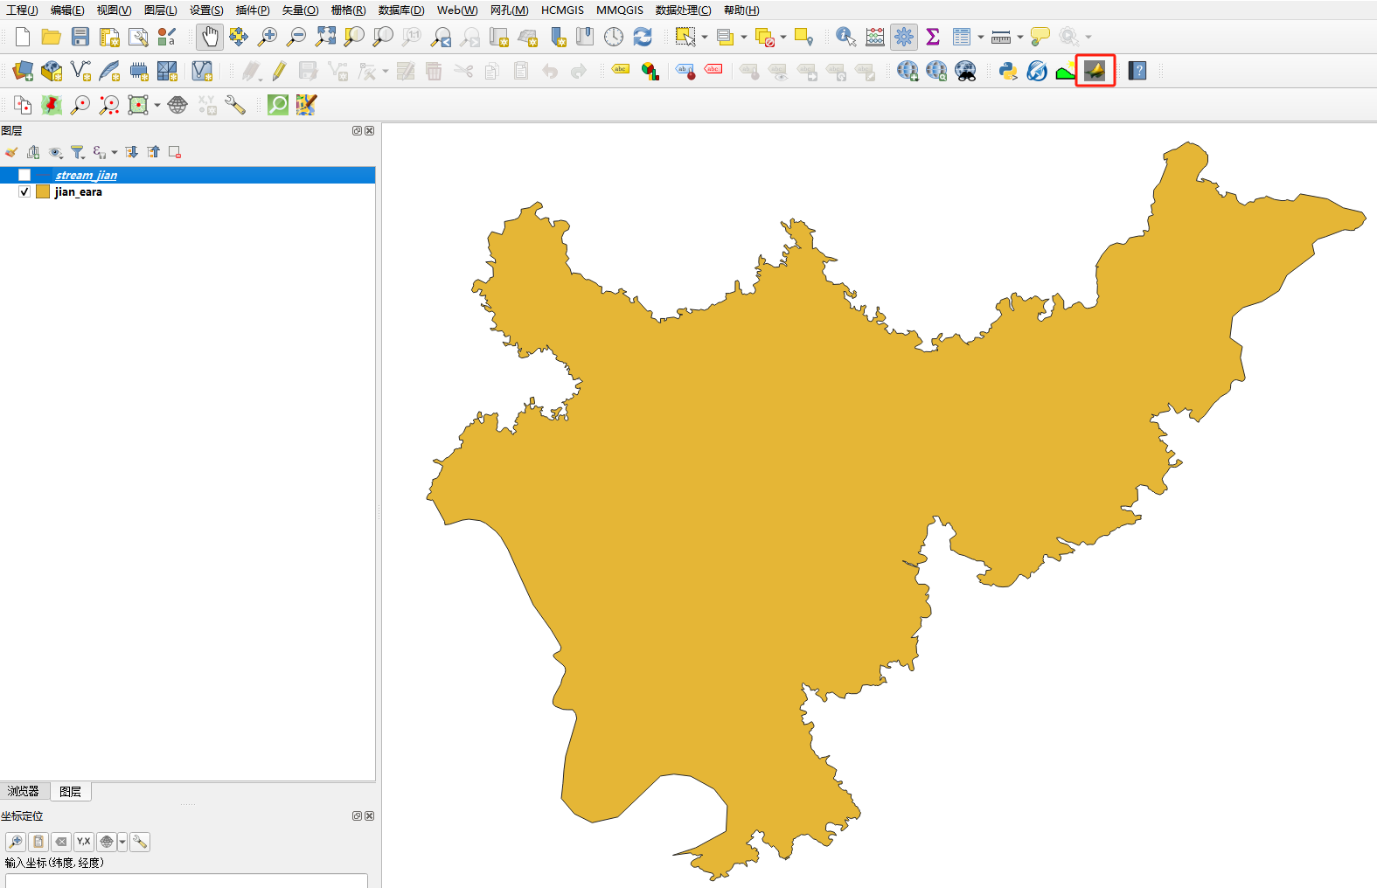Screen dimensions: 1377x888
Task: Open the Help book icon
Action: click(1137, 71)
